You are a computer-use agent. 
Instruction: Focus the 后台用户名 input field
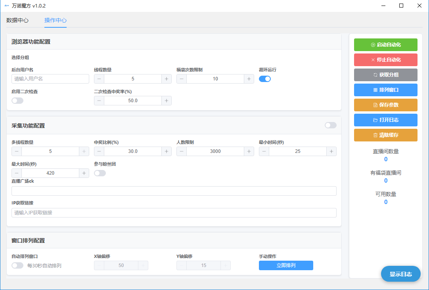(x=50, y=79)
